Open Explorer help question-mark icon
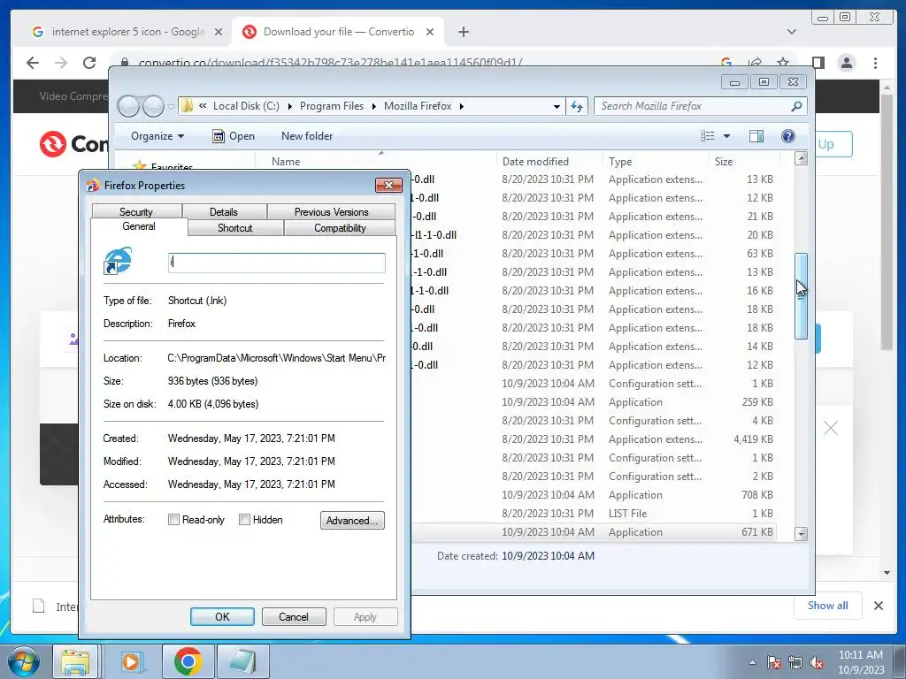The width and height of the screenshot is (906, 679). (787, 136)
